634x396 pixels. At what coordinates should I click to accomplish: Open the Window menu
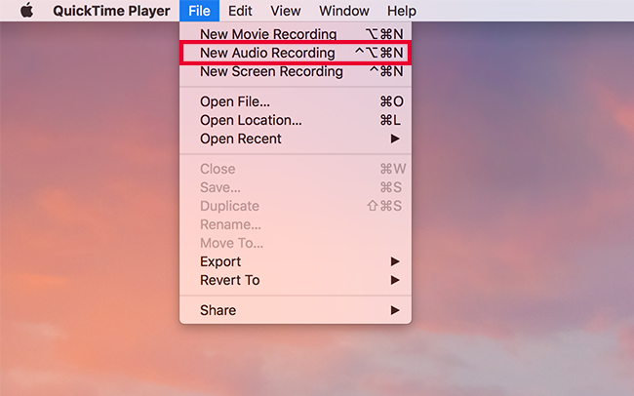pyautogui.click(x=343, y=11)
